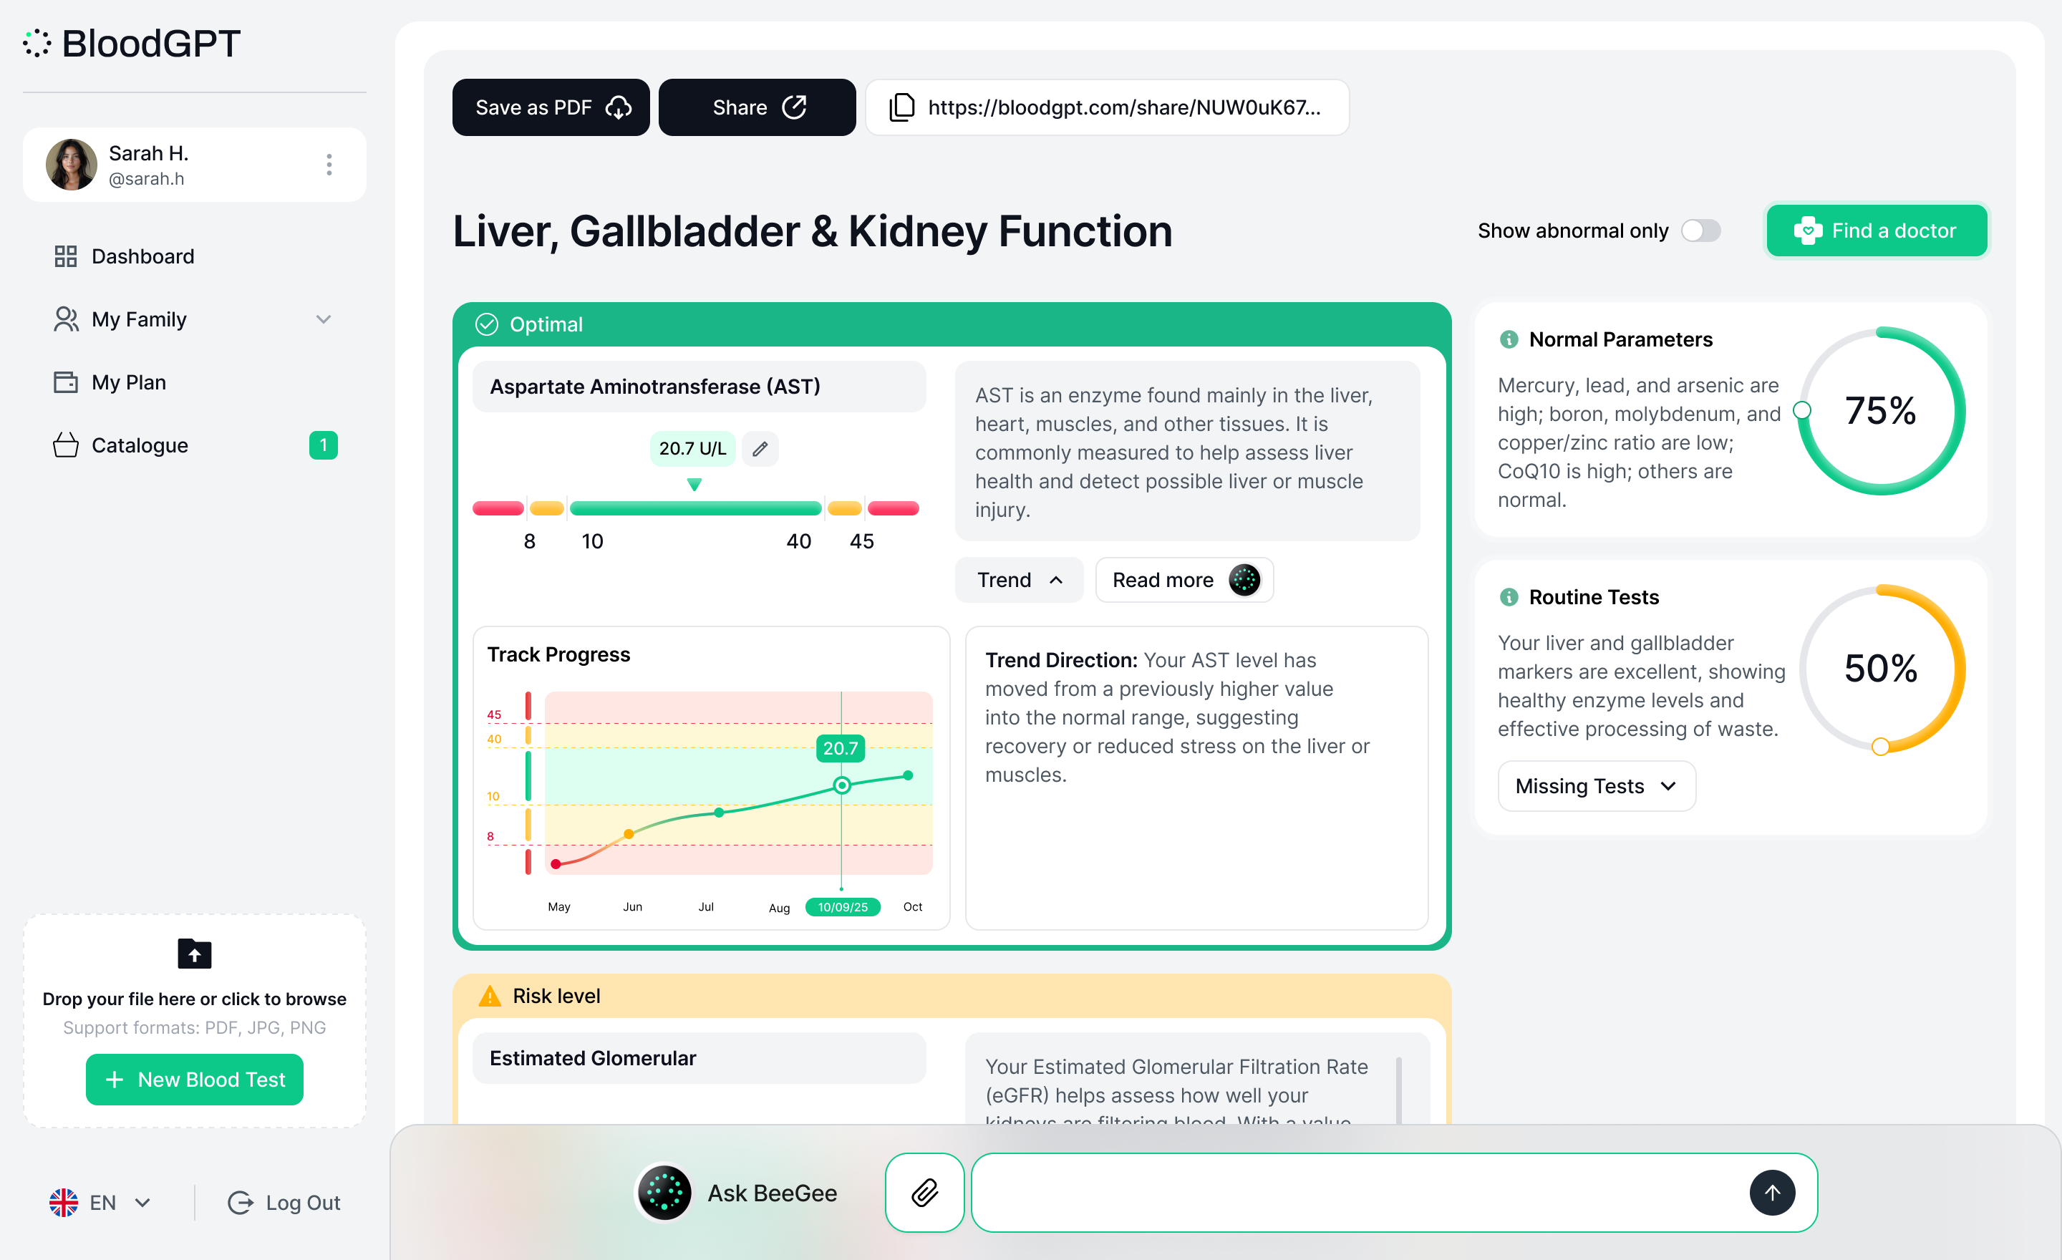Click the info icon beside Routine Tests
The height and width of the screenshot is (1260, 2062).
click(1509, 597)
